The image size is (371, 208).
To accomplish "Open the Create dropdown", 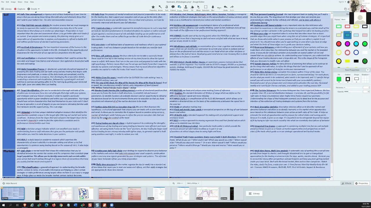I will click(33, 9).
